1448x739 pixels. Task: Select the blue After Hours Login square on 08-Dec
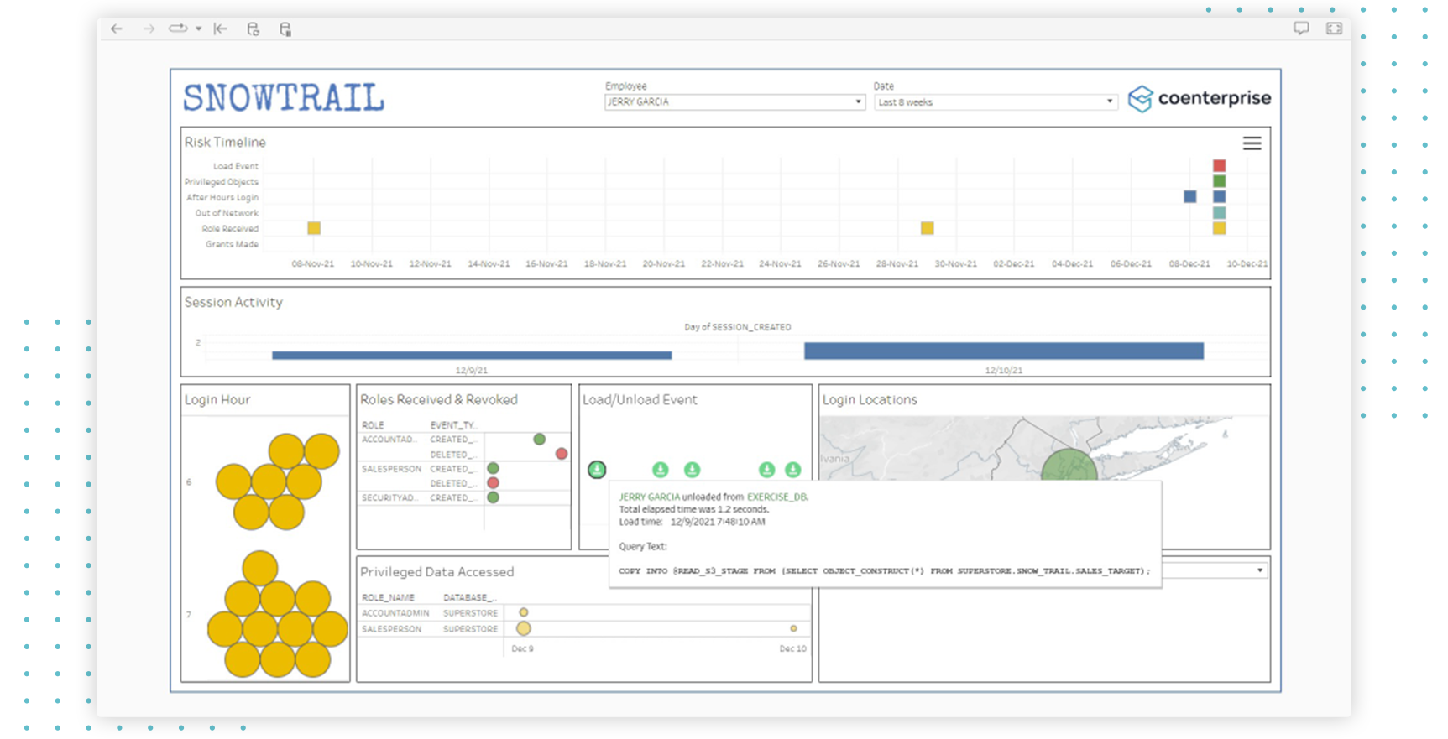click(1189, 196)
